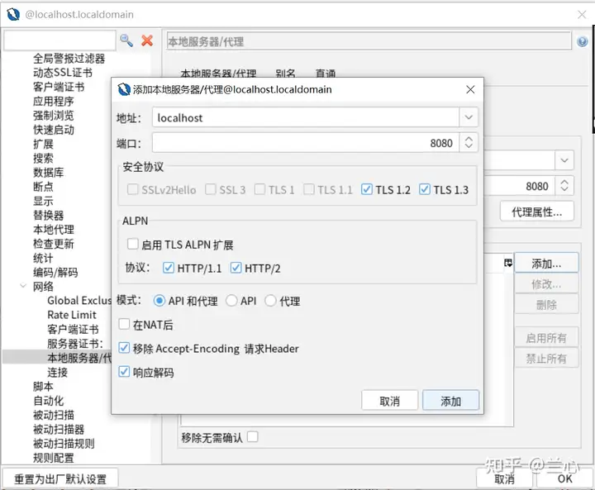Click the background 8080 port stepper
Image resolution: width=595 pixels, height=490 pixels.
(564, 186)
